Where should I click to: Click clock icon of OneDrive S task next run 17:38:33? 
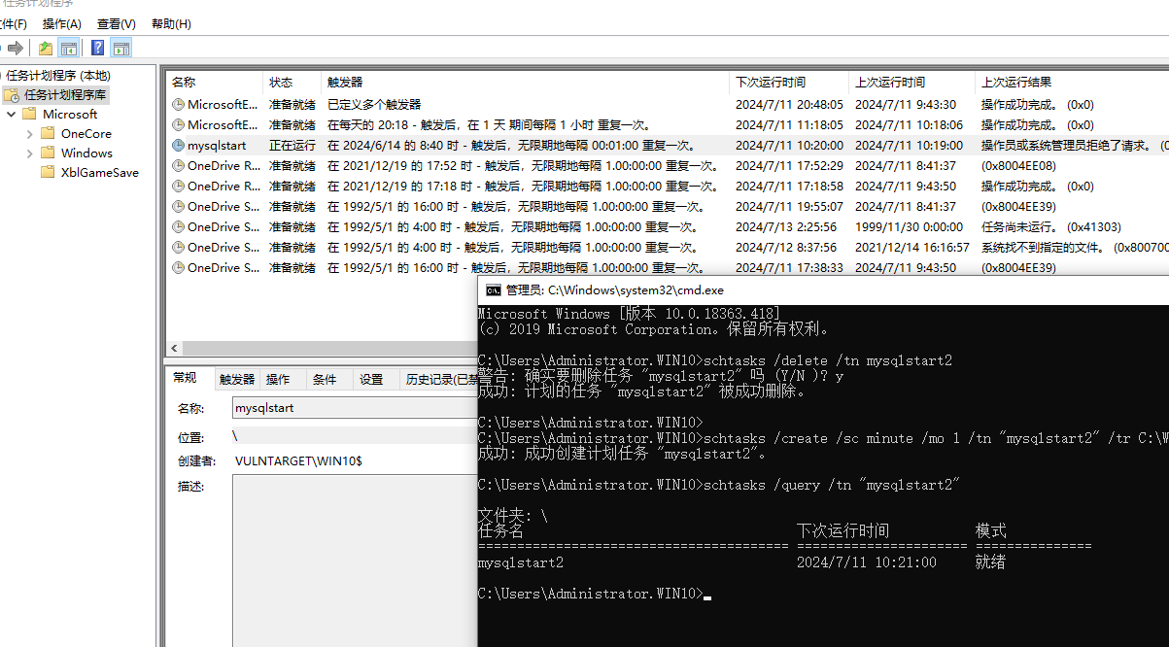(x=178, y=267)
